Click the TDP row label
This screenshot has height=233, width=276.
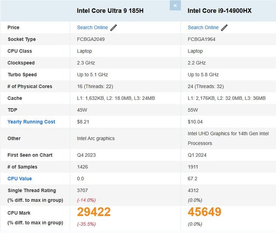[x=13, y=110]
